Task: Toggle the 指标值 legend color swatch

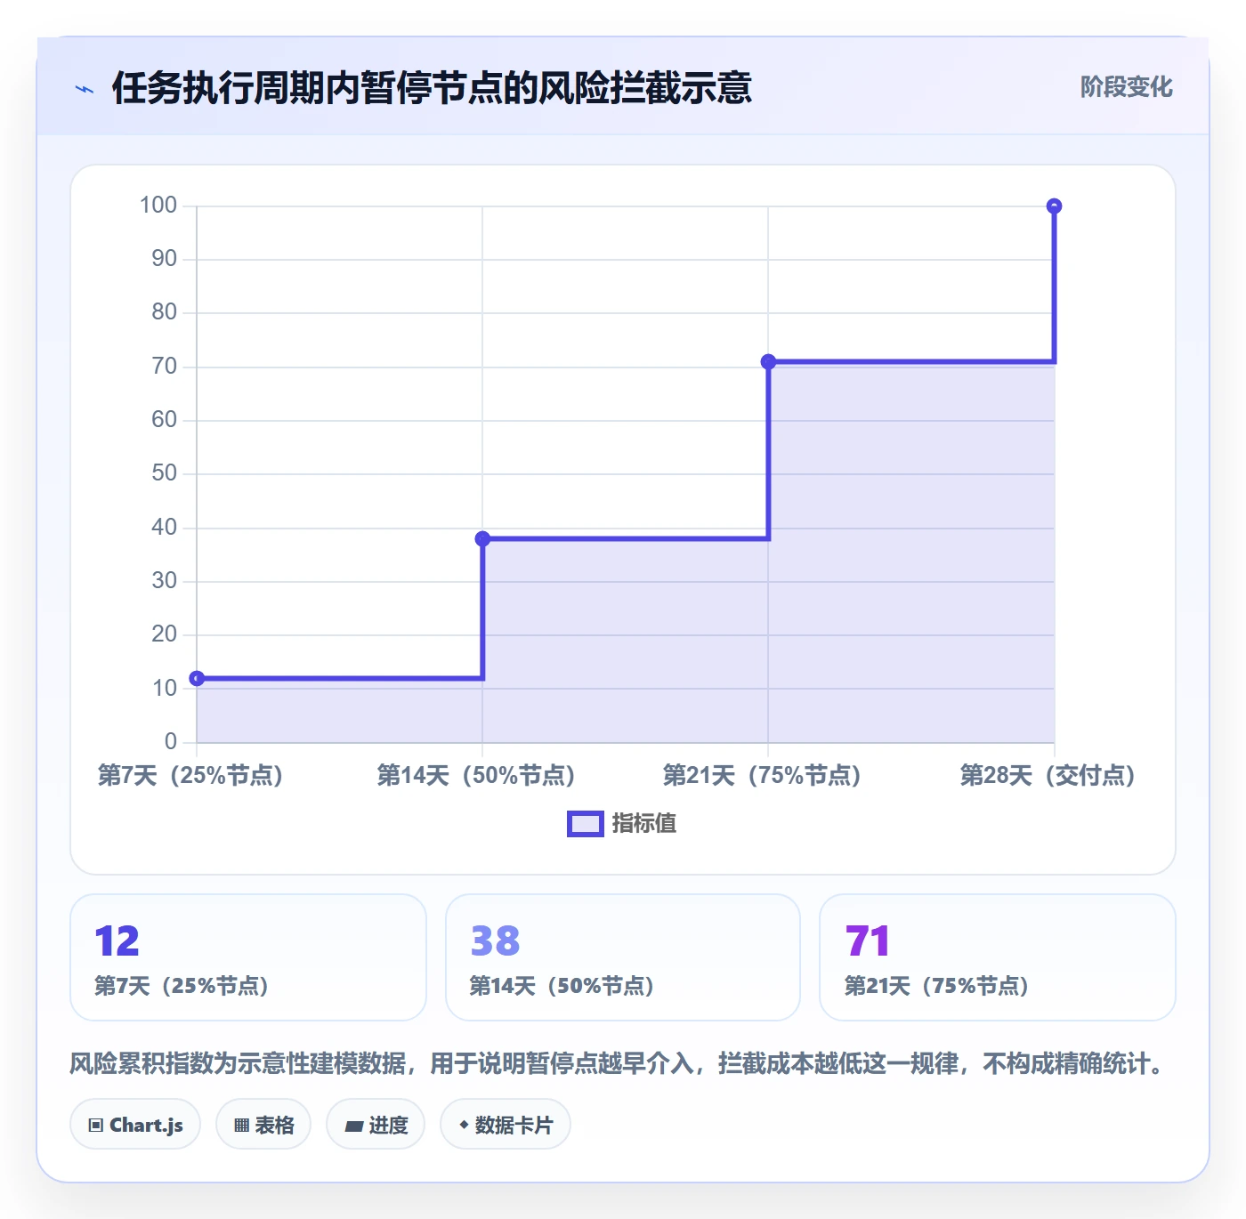Action: coord(586,824)
